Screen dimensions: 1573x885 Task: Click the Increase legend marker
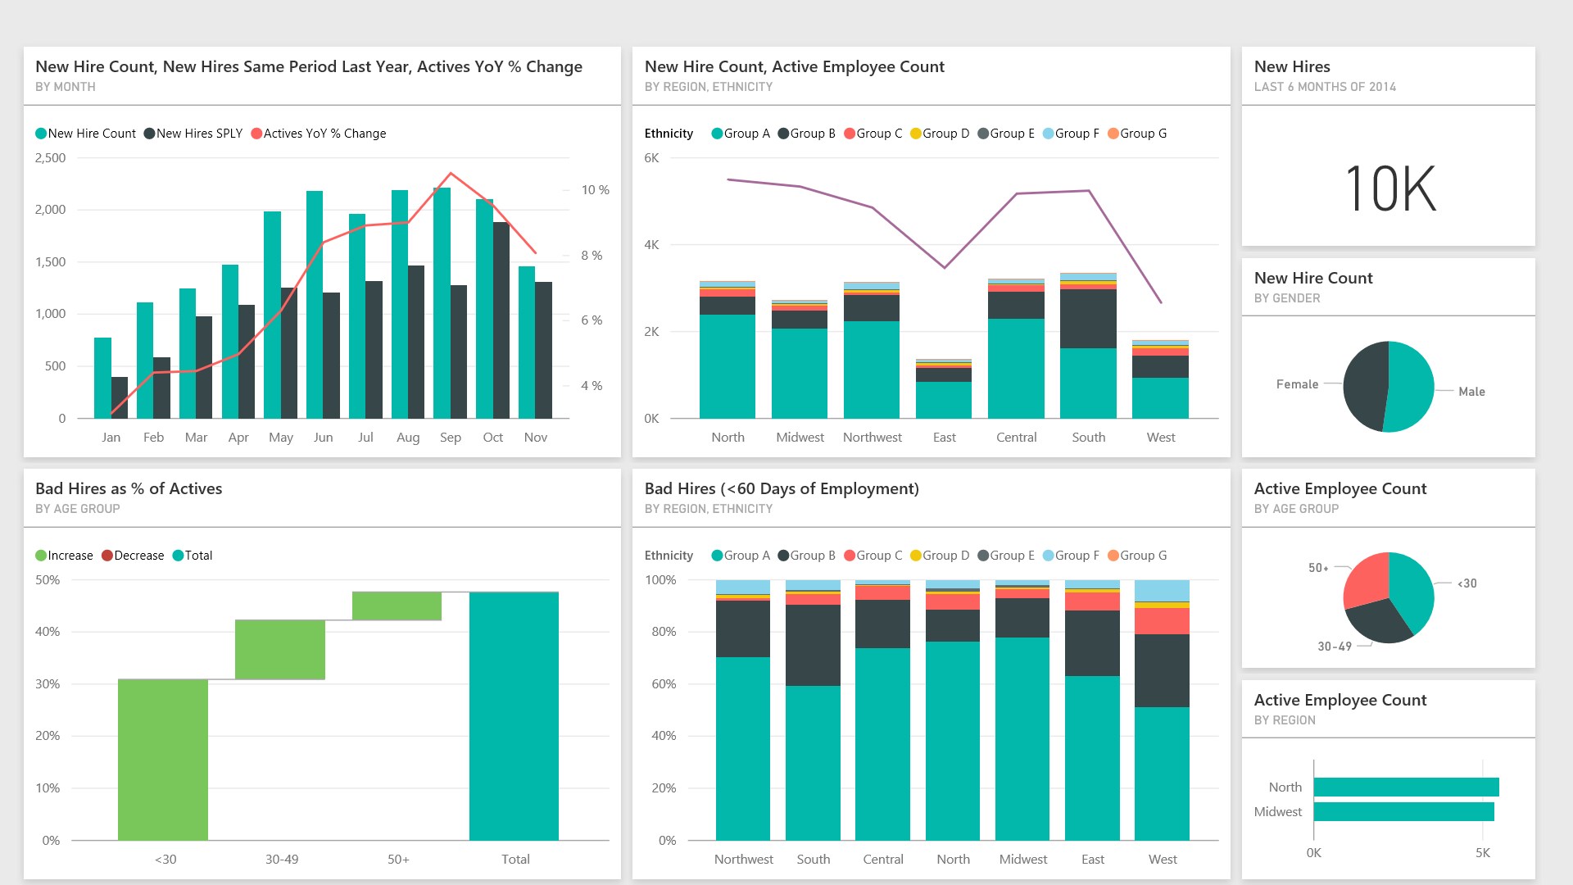point(41,556)
